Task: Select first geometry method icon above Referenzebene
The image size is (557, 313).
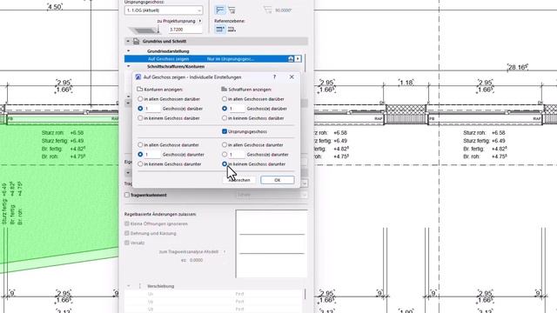Action: click(220, 10)
